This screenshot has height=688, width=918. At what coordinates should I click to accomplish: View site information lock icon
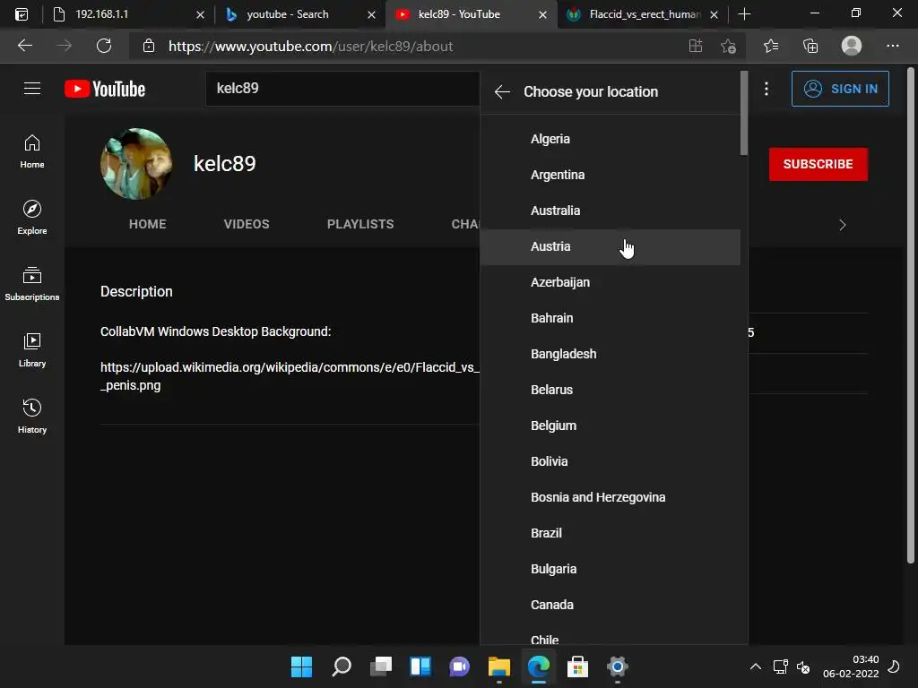tap(149, 46)
